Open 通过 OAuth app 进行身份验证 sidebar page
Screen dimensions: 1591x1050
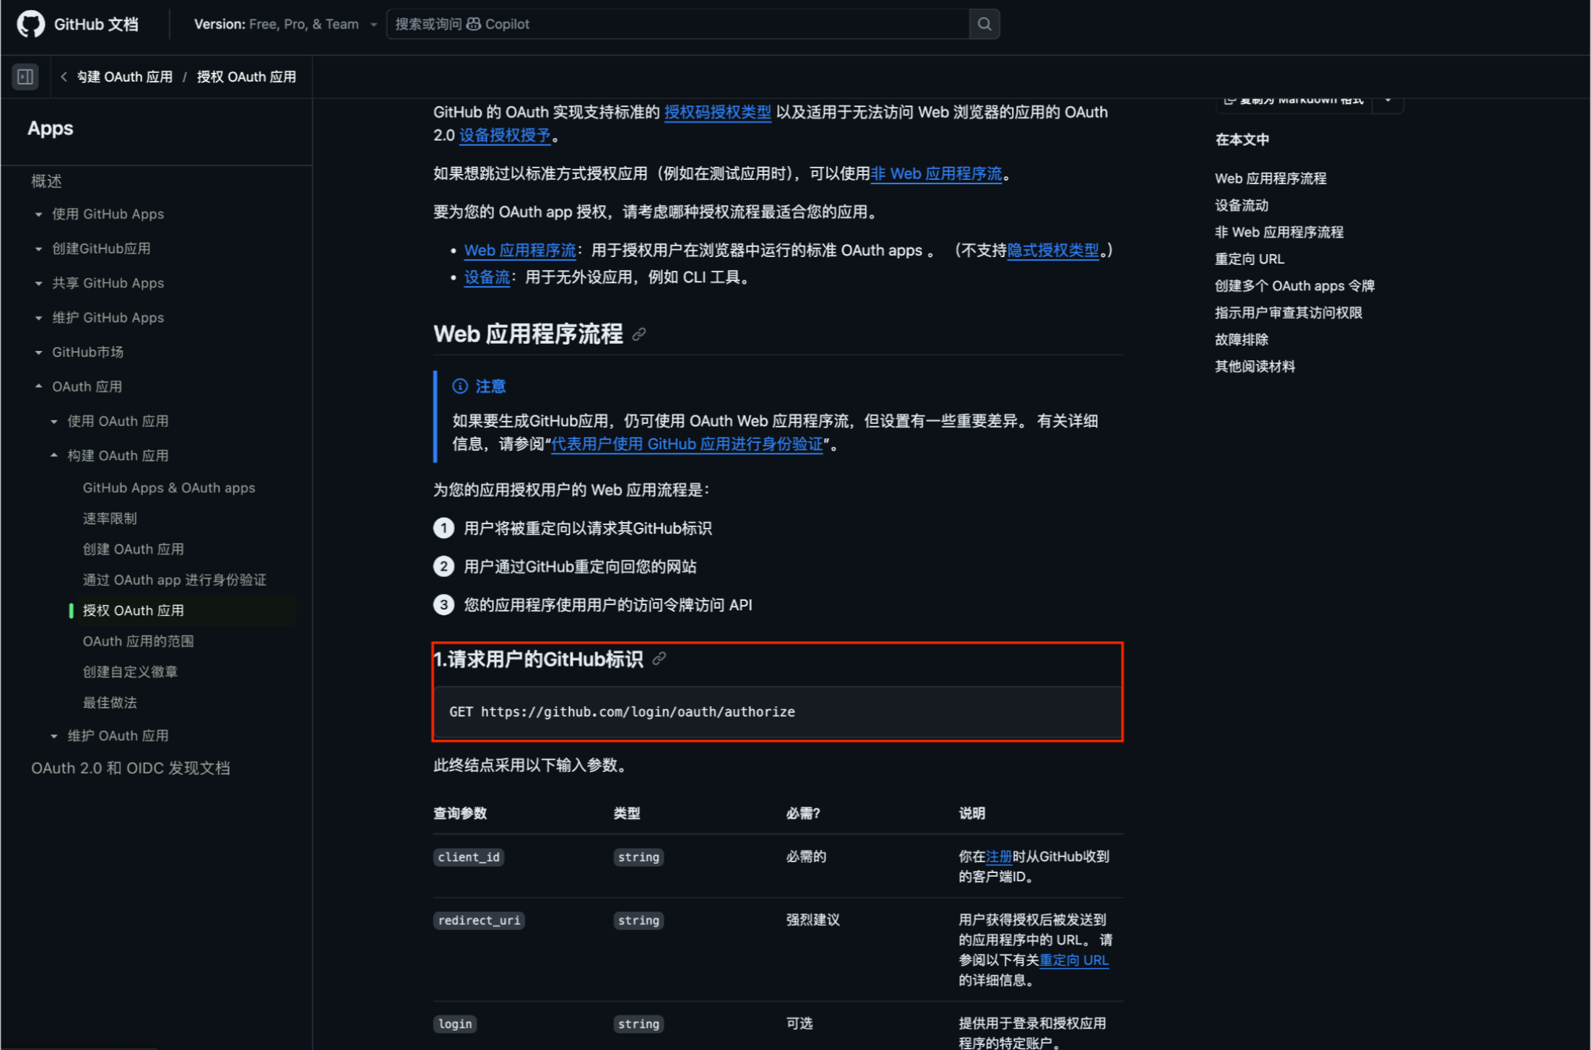175,580
